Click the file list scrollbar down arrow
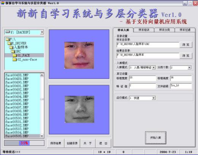198x155 pixels. tap(42, 136)
